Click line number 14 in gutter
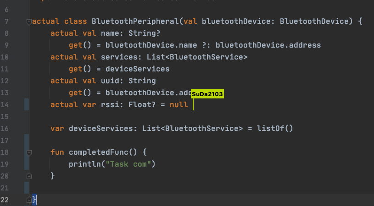 (5, 105)
